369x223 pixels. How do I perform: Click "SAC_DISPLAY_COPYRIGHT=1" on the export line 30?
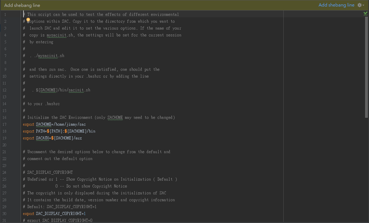60,214
